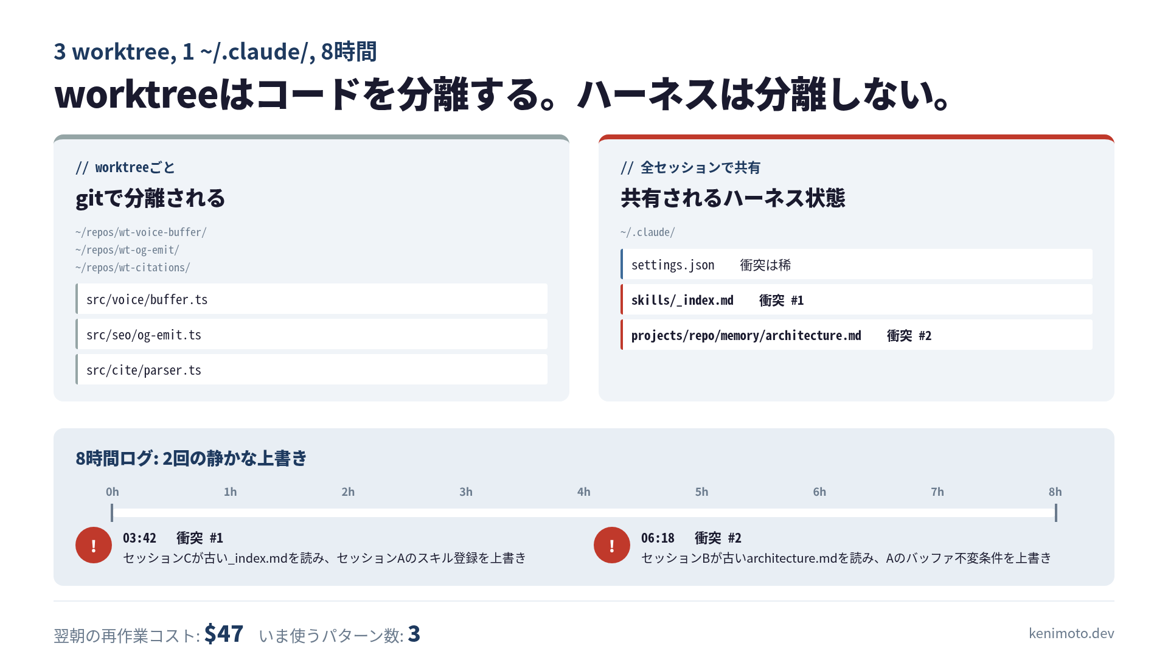The height and width of the screenshot is (657, 1168).
Task: Open the kenimoto.dev link
Action: point(1071,633)
